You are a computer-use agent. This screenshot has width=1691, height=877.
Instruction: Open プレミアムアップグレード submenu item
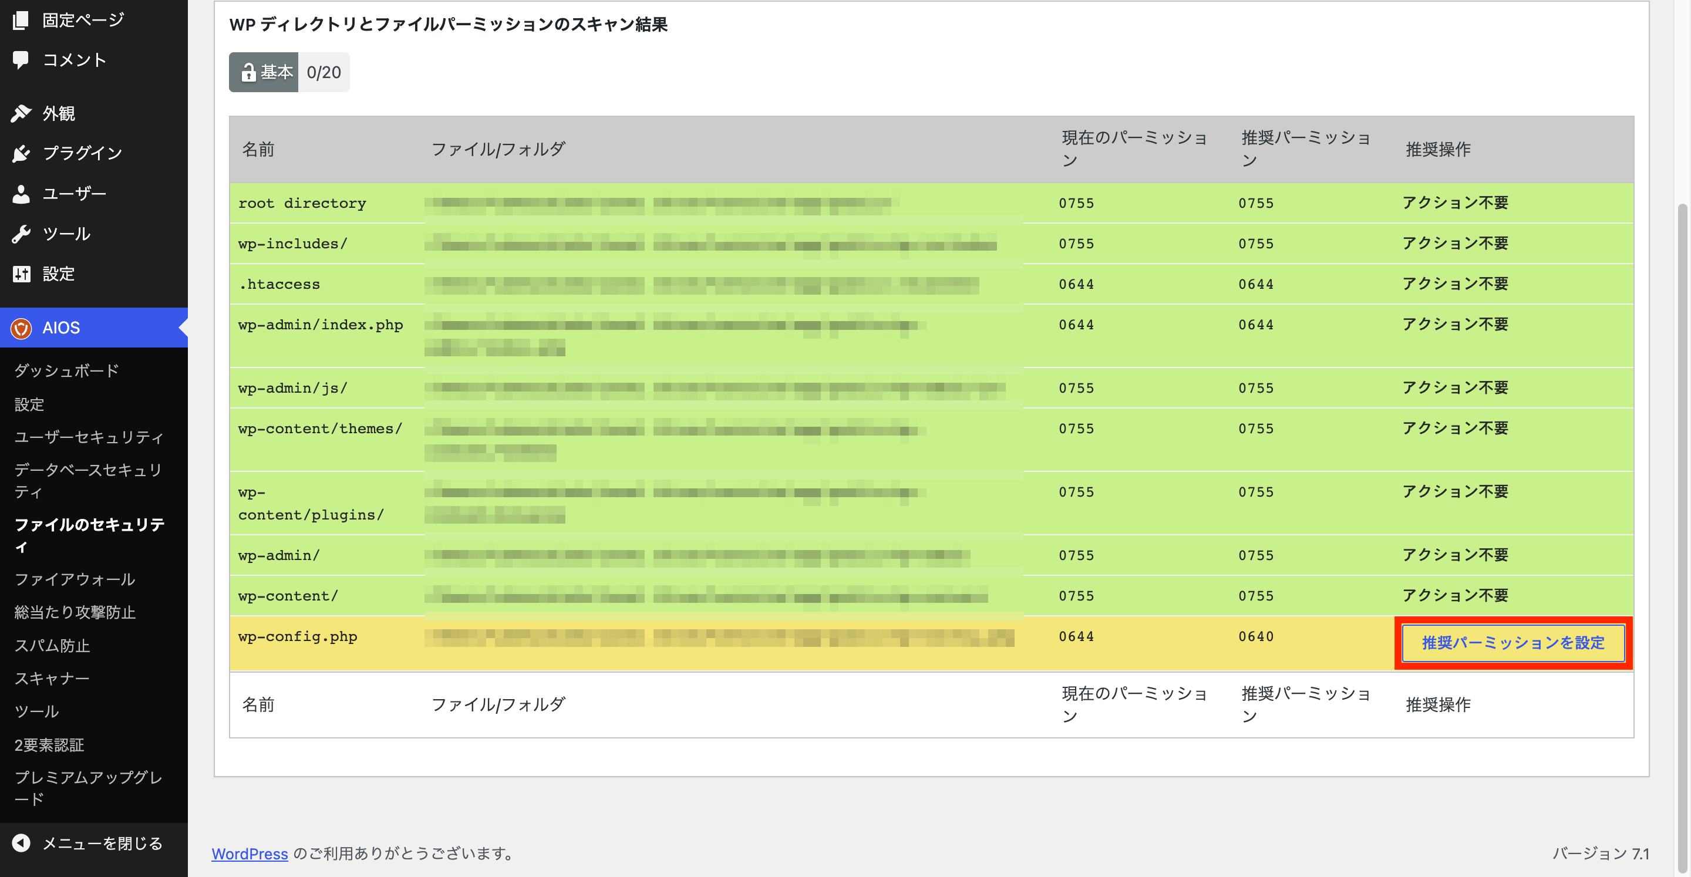(x=89, y=788)
